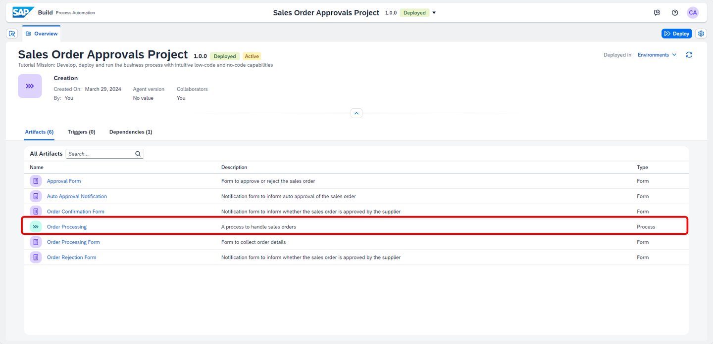This screenshot has height=344, width=713.
Task: Click the Deployed badge in the top header
Action: click(414, 13)
